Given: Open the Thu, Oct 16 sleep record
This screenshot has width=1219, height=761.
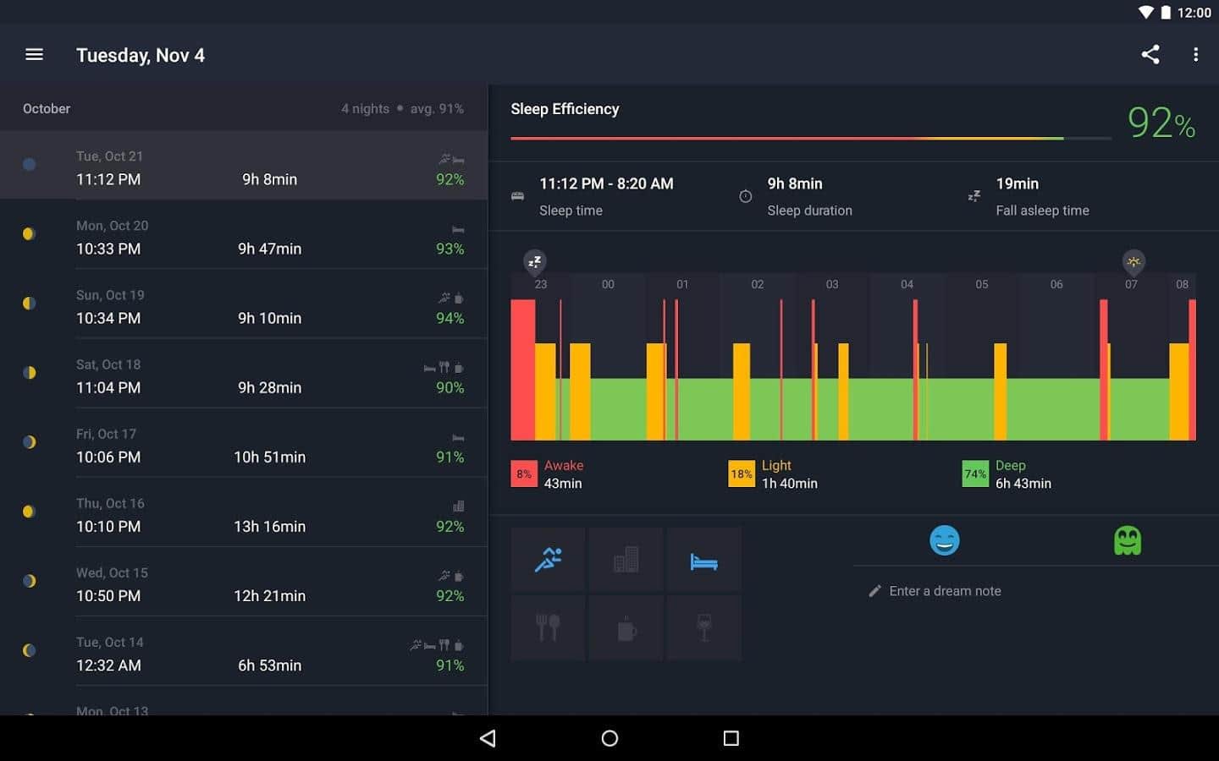Looking at the screenshot, I should pyautogui.click(x=244, y=515).
